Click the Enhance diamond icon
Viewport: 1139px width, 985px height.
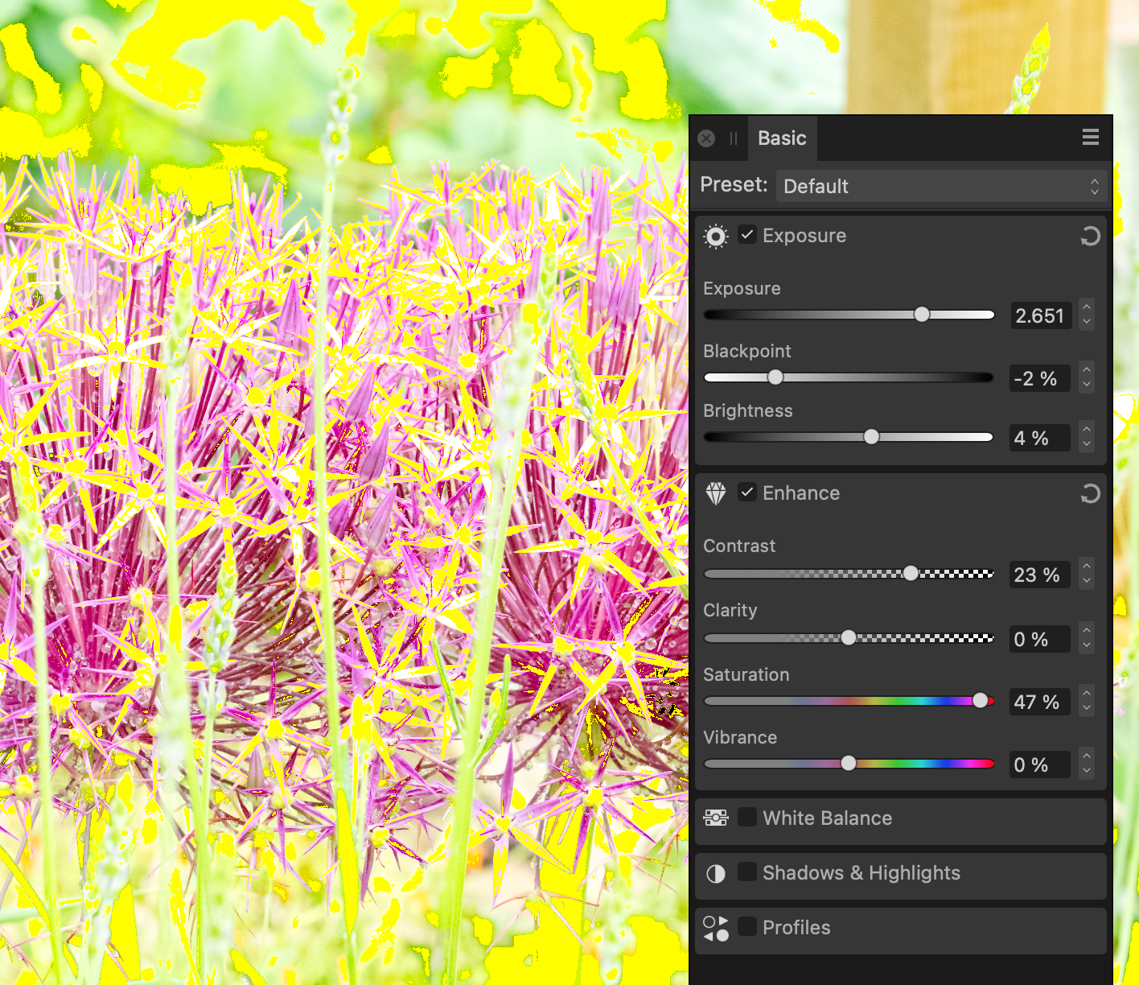[x=715, y=493]
